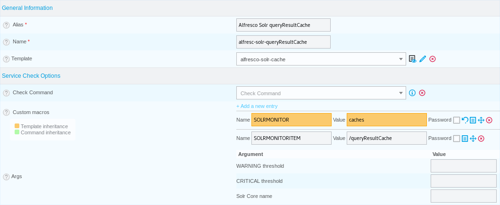500x205 pixels.
Task: Click the help icon beside Args
Action: pos(7,177)
